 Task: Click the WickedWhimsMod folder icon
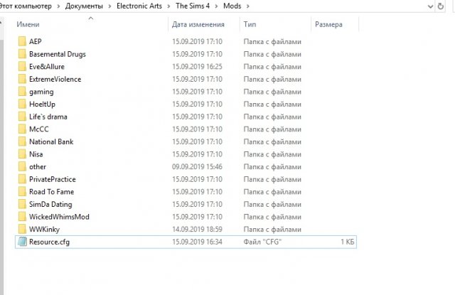pos(22,217)
